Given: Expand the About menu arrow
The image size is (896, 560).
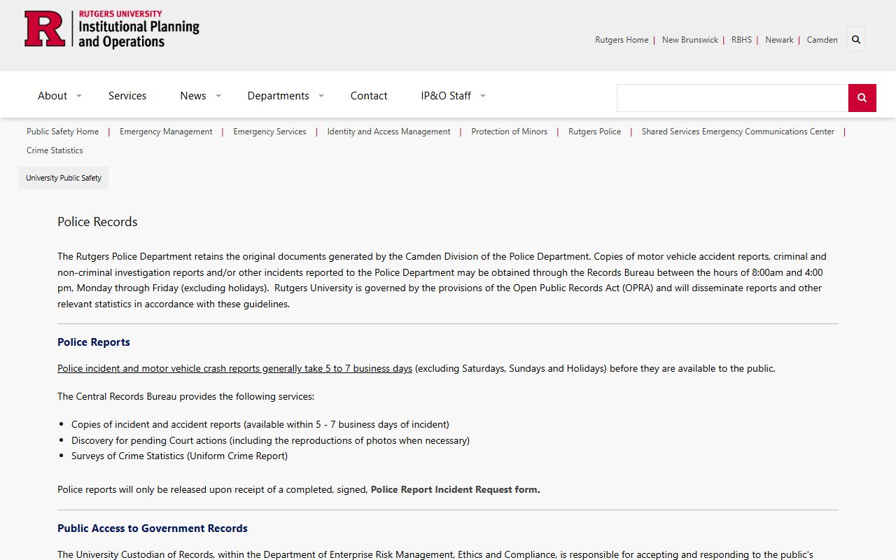Looking at the screenshot, I should click(x=79, y=96).
